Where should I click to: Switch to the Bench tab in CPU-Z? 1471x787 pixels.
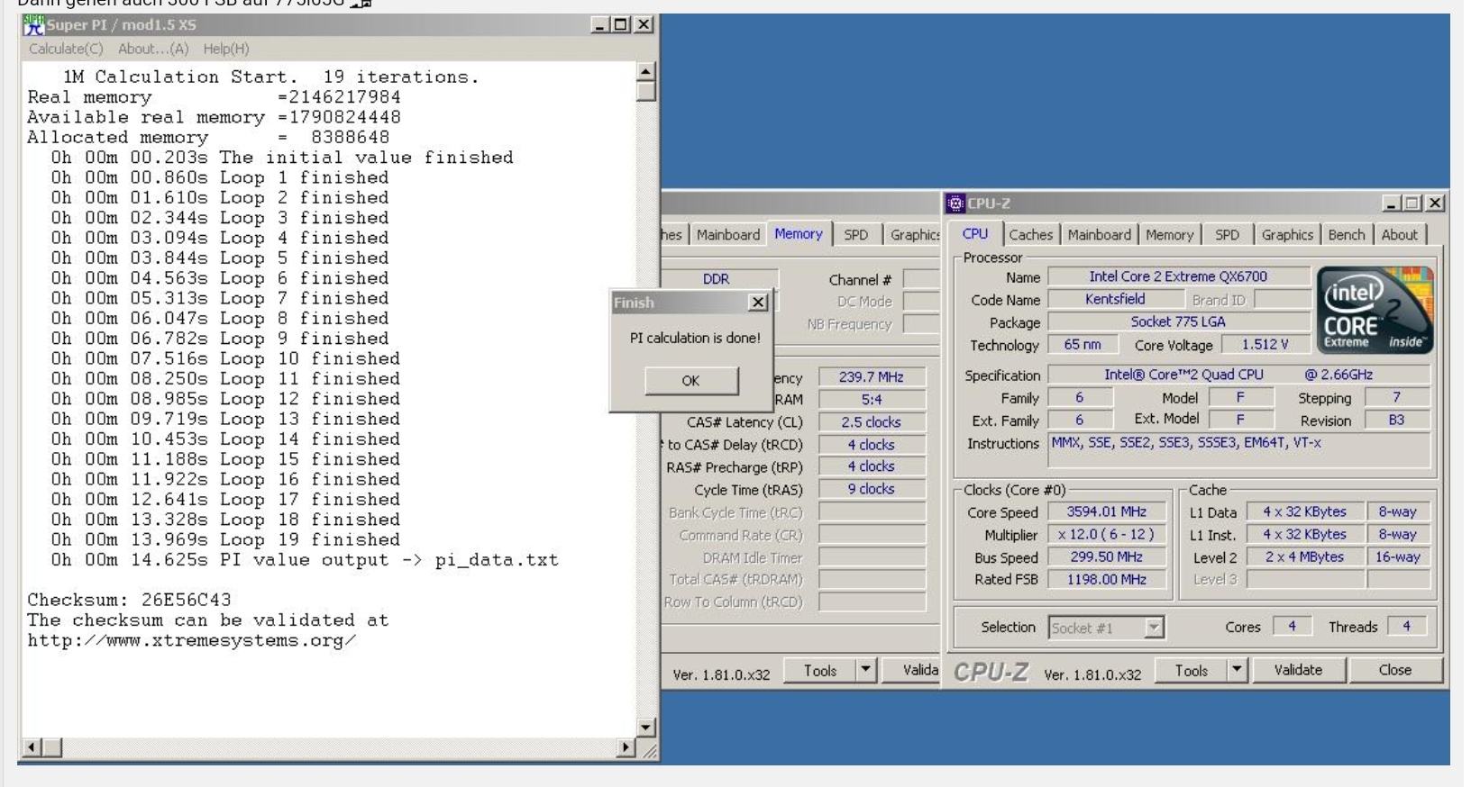click(x=1346, y=235)
